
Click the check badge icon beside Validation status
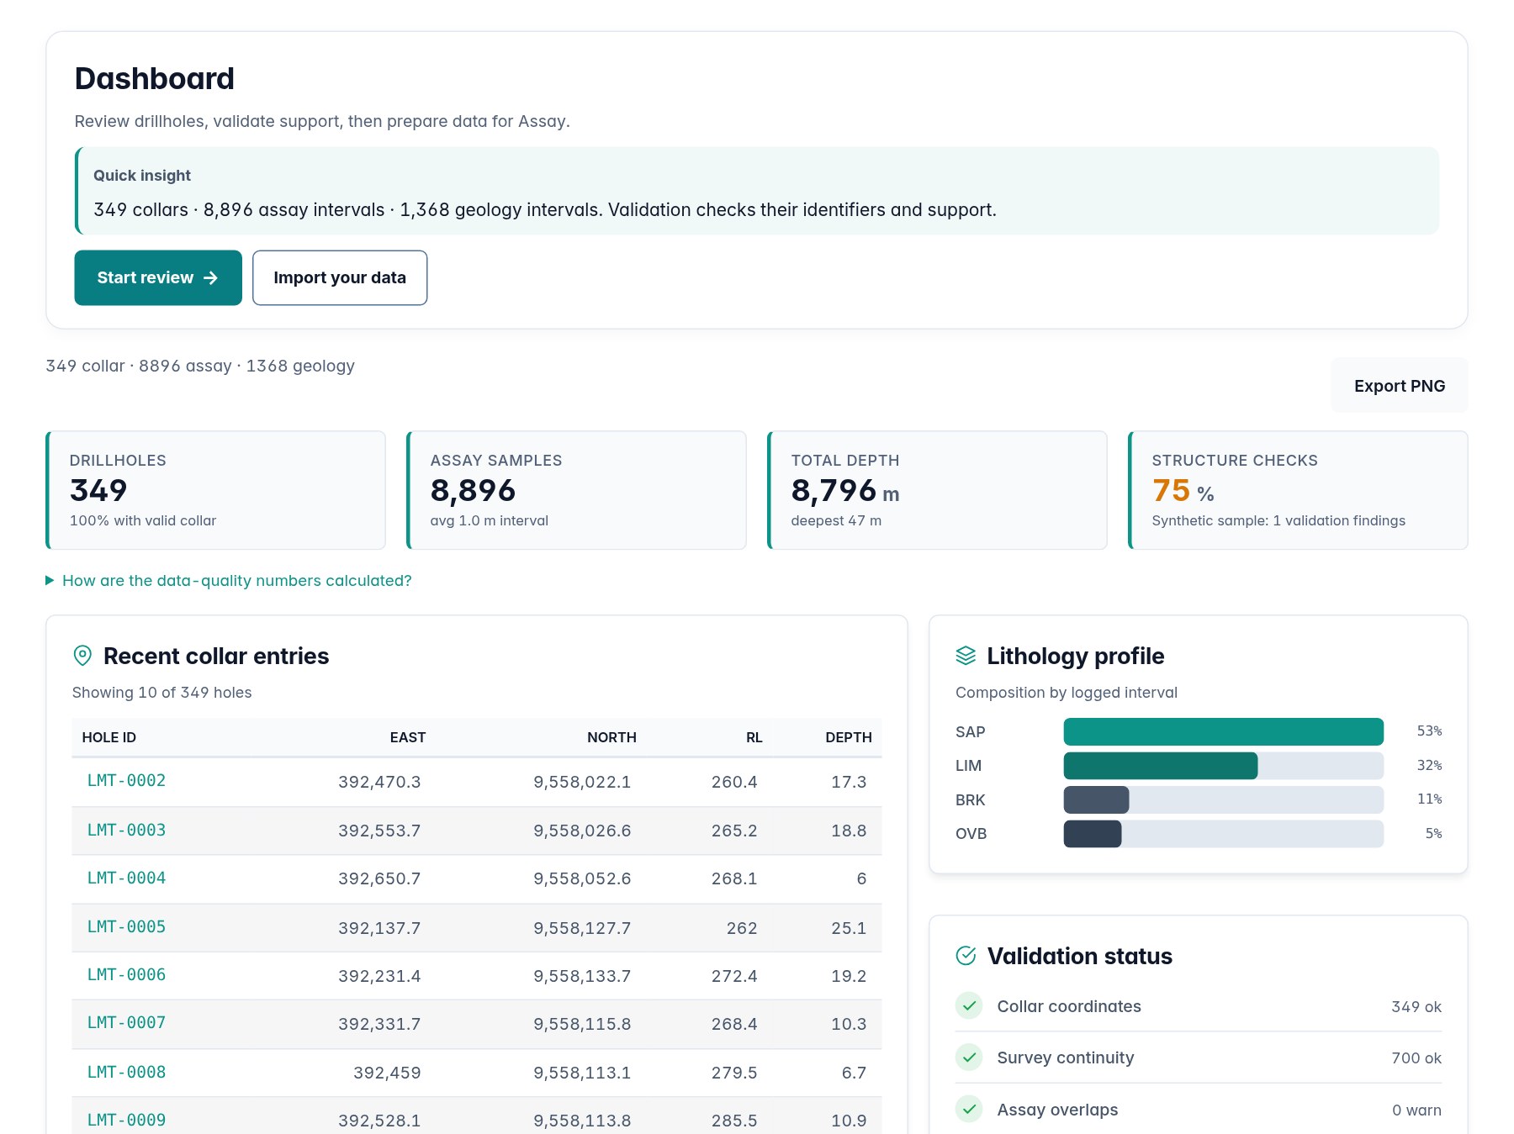[966, 956]
